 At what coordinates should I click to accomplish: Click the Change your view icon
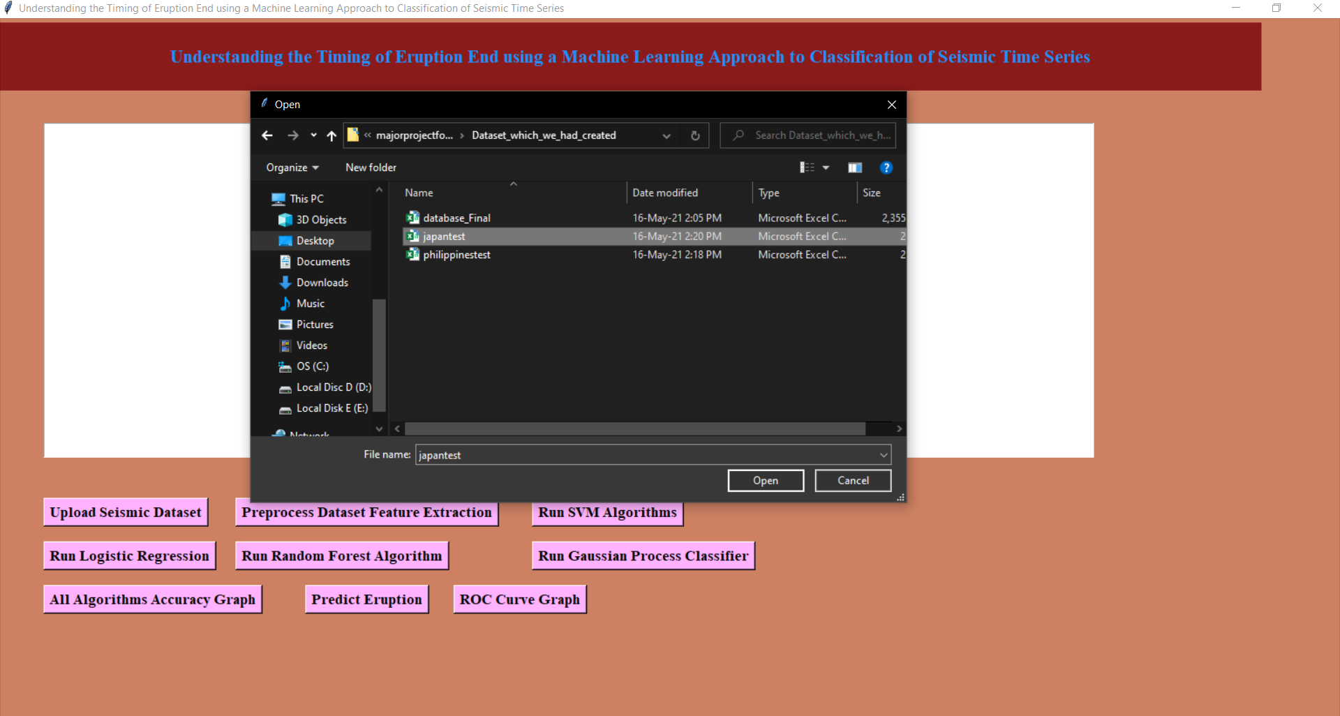(807, 167)
